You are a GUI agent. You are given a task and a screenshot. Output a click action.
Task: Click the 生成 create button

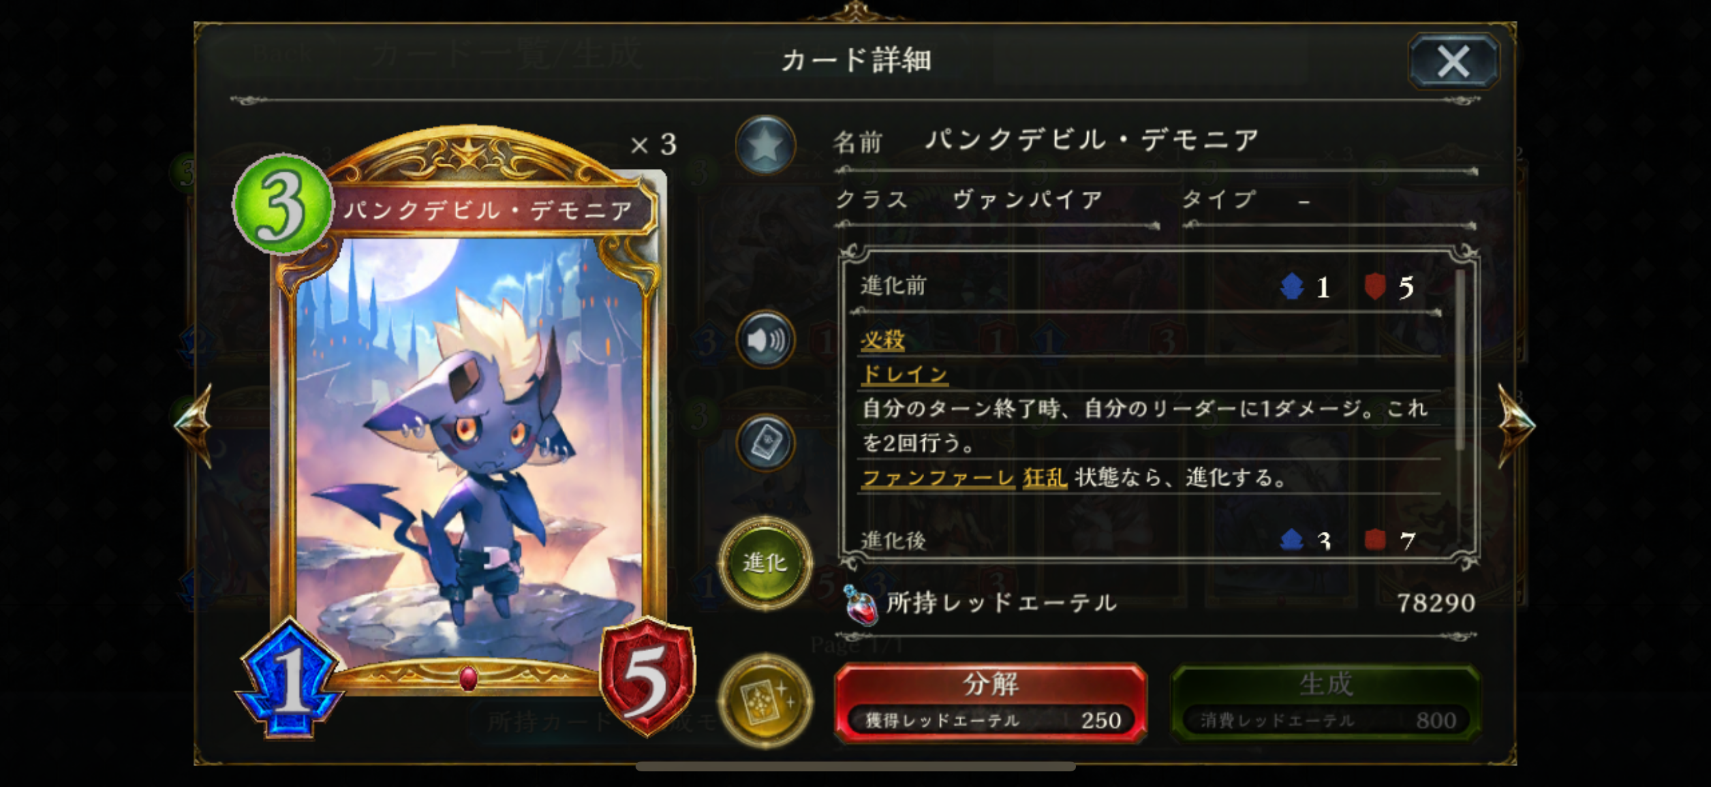tap(1326, 702)
